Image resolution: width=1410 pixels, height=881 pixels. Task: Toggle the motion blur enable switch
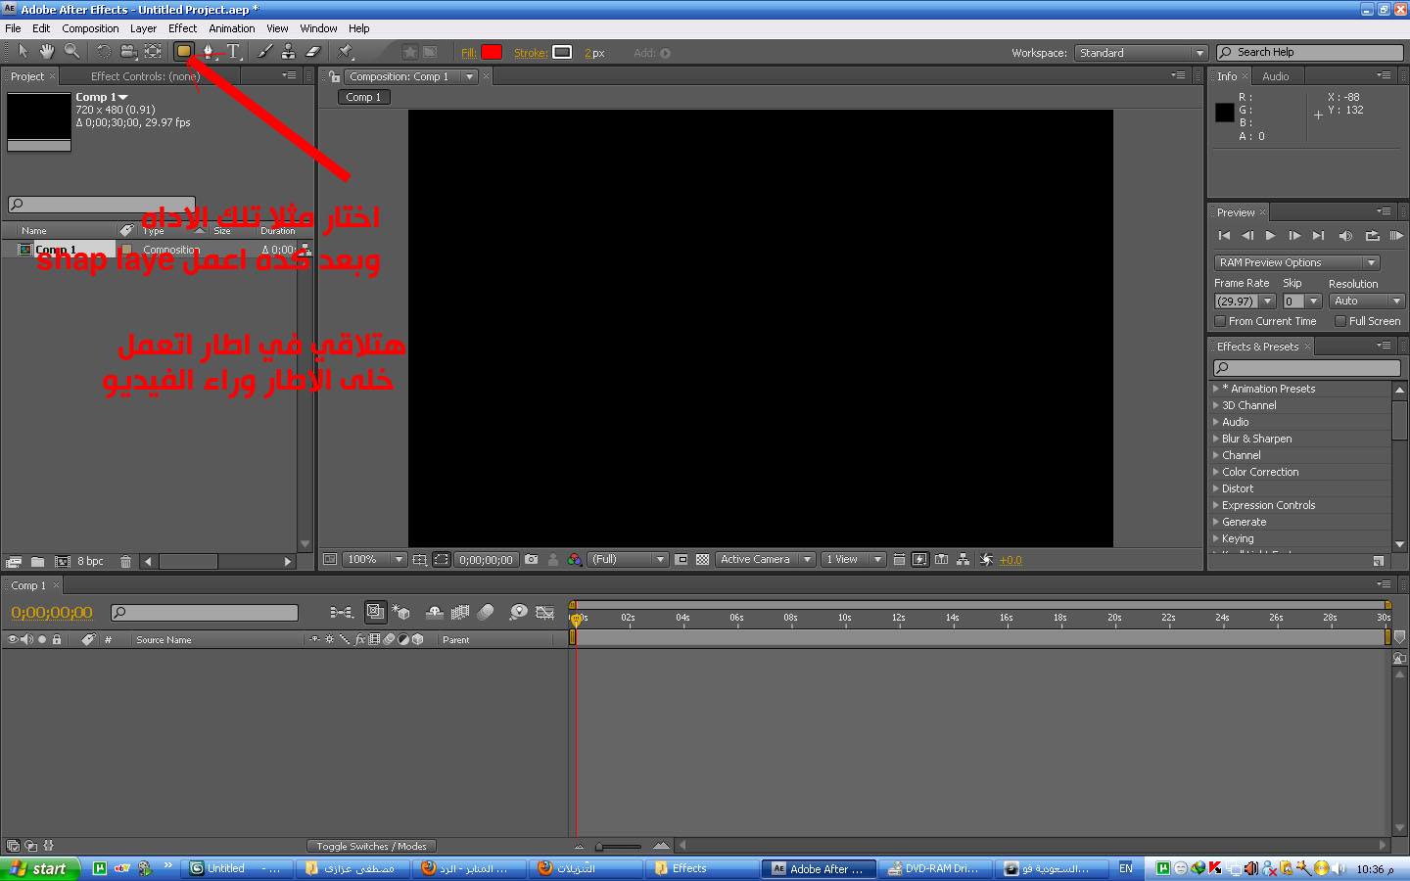tap(486, 612)
